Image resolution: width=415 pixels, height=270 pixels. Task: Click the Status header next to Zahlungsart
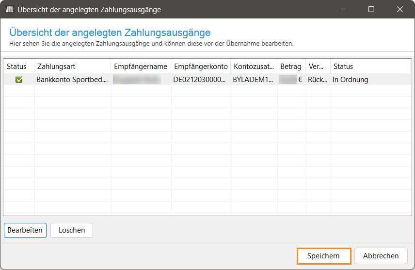pyautogui.click(x=16, y=67)
